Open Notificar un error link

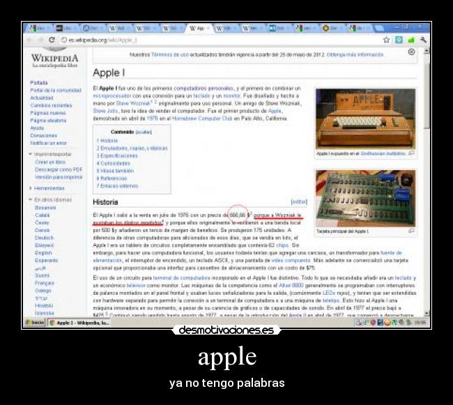coord(49,143)
